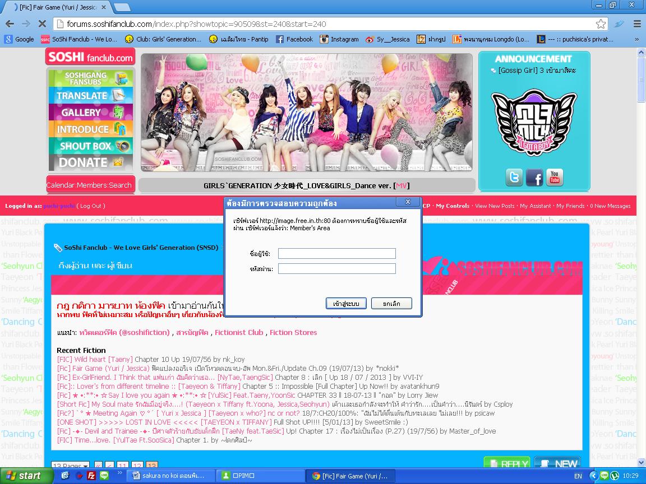Open the Chrome menu (three bars)

pos(637,24)
